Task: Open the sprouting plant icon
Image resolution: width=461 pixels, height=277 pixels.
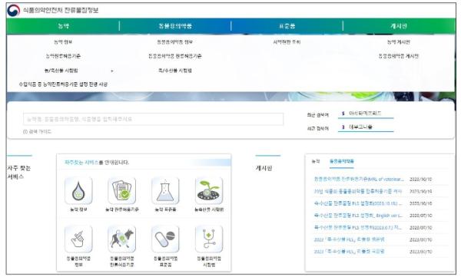Action: pyautogui.click(x=209, y=190)
